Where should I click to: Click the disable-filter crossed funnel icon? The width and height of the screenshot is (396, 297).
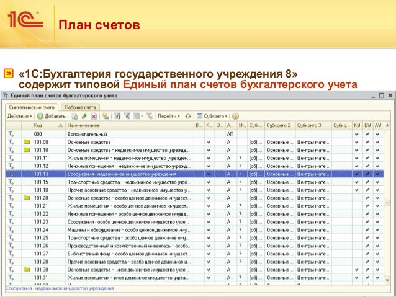pos(150,117)
